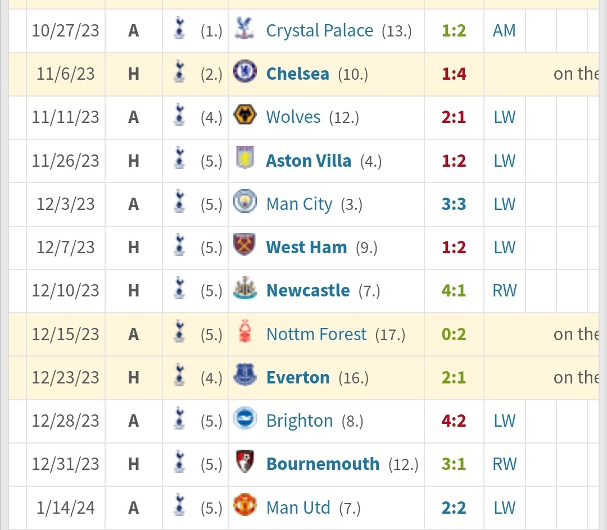The image size is (607, 530).
Task: Open the 2:2 Man Utd match report
Action: [454, 508]
